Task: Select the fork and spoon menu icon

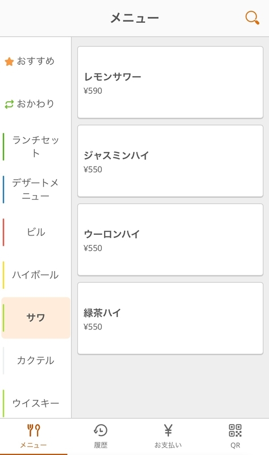Action: (34, 431)
